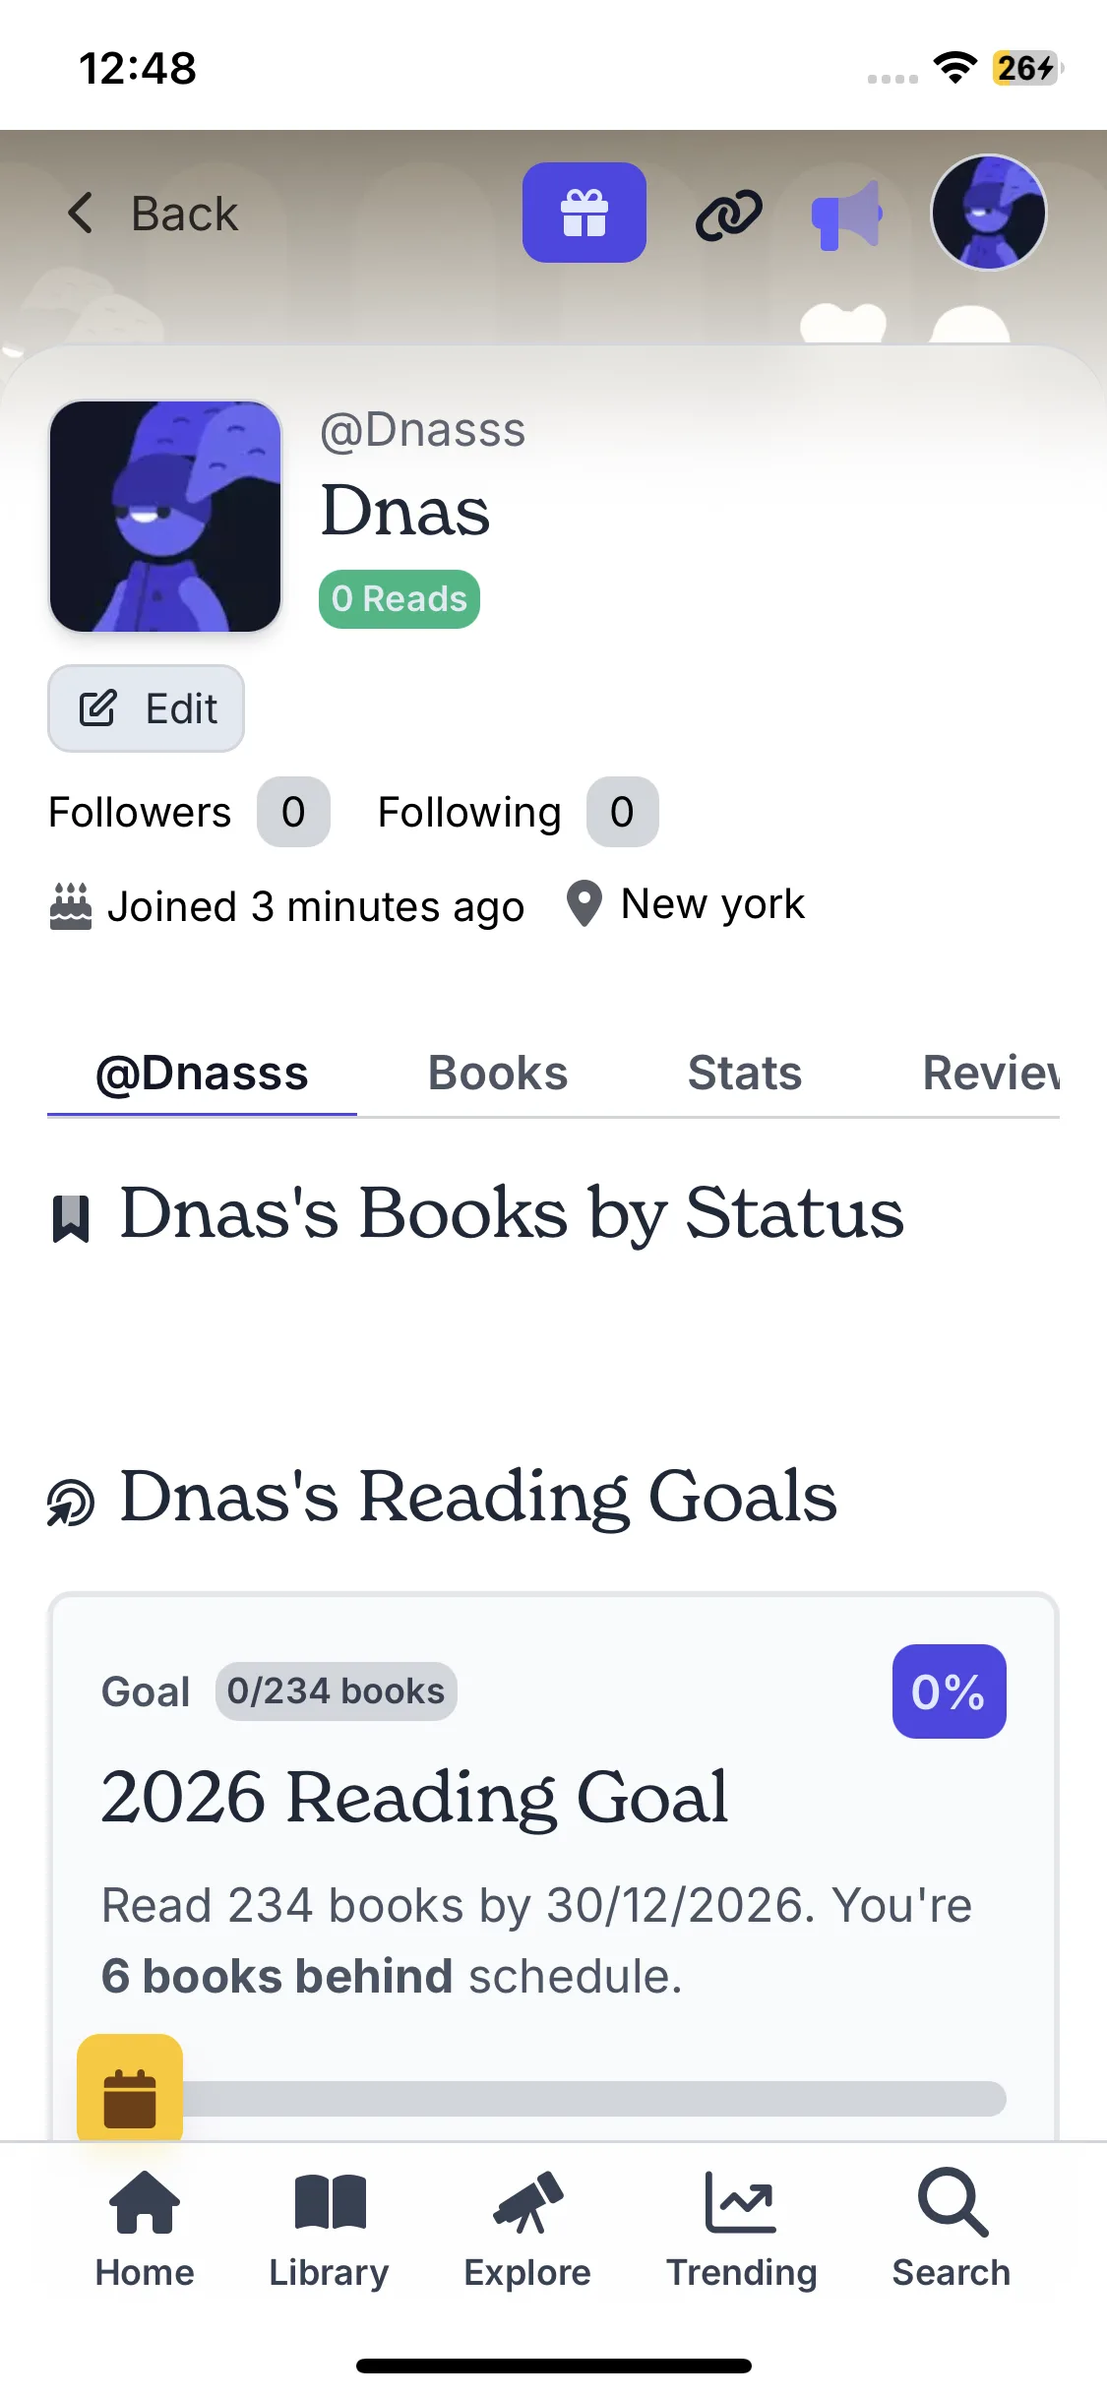Switch to the Books tab

(498, 1073)
